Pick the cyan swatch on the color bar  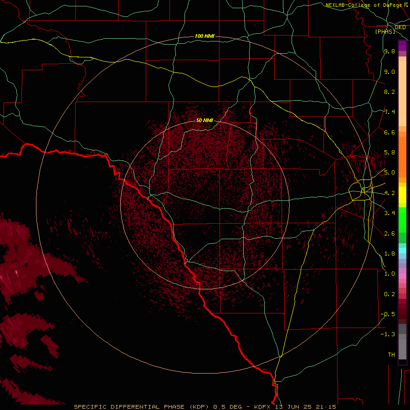(402, 251)
